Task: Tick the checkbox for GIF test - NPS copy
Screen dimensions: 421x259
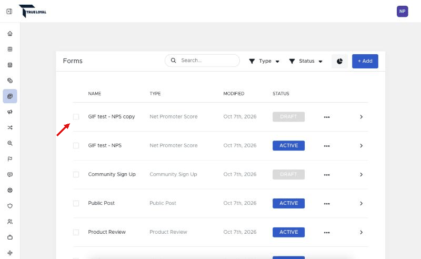Action: 76,117
